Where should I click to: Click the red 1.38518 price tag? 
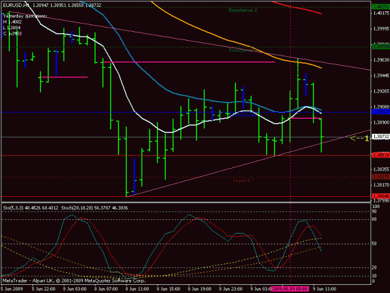[x=381, y=155]
